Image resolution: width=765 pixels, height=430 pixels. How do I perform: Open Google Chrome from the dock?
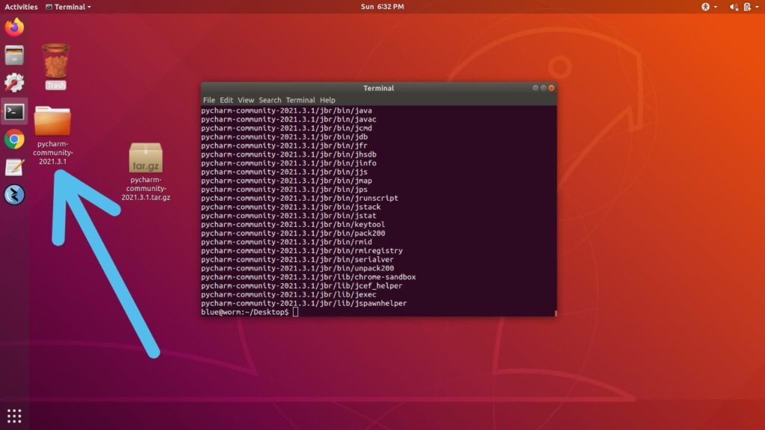click(13, 140)
